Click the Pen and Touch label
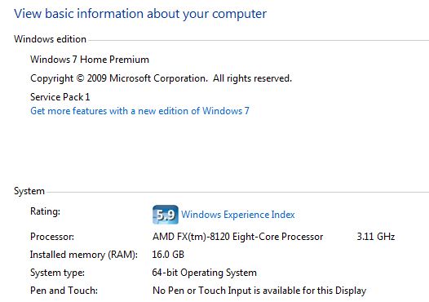Screen dimensions: 429x302 tap(64, 291)
